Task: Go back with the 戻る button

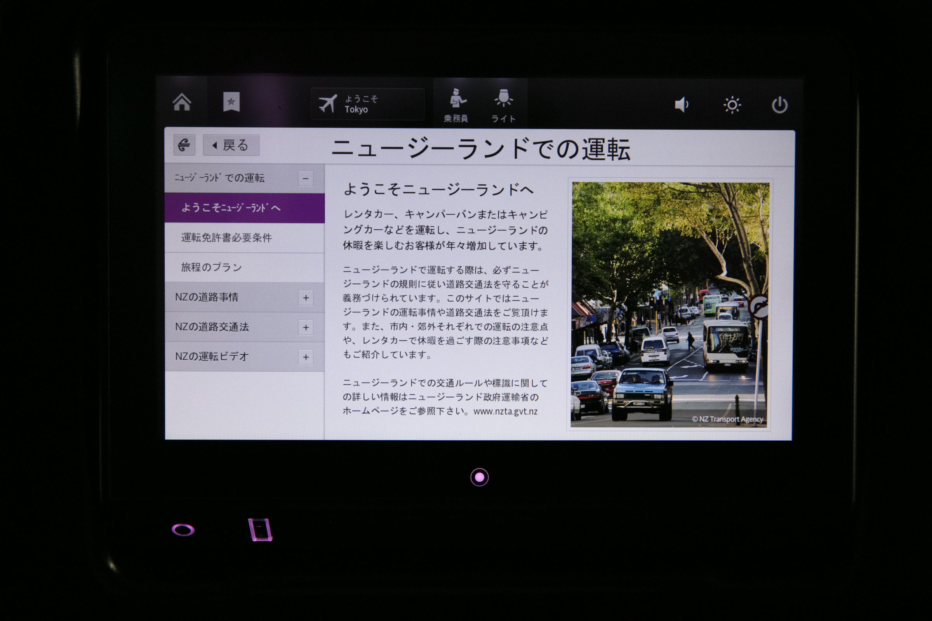Action: tap(231, 145)
